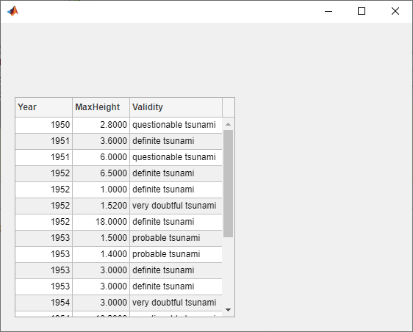Select the 6.0000 MaxHeight cell
The height and width of the screenshot is (332, 413).
pyautogui.click(x=101, y=157)
